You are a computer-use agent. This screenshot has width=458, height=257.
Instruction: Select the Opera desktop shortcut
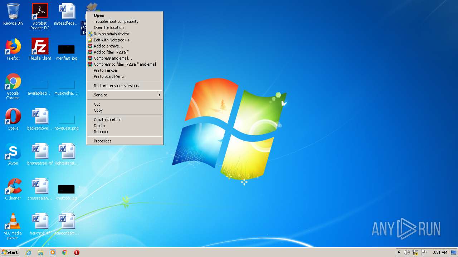(13, 119)
